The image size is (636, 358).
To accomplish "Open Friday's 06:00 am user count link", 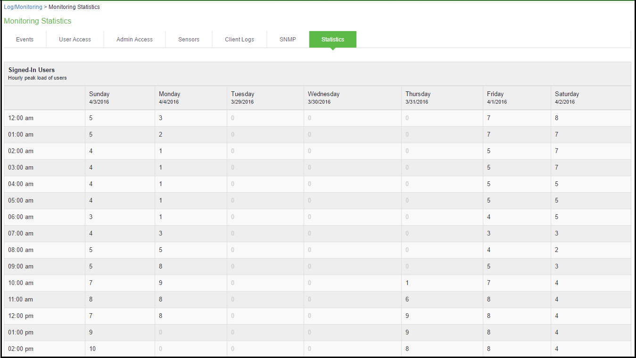I will (488, 217).
